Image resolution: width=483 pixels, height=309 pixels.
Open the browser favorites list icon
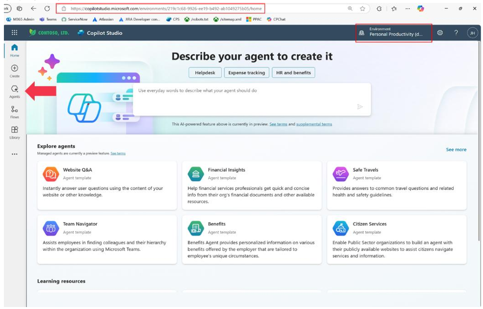(394, 9)
